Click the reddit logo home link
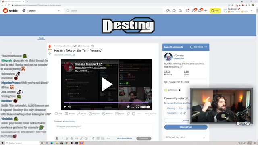 pos(10,11)
